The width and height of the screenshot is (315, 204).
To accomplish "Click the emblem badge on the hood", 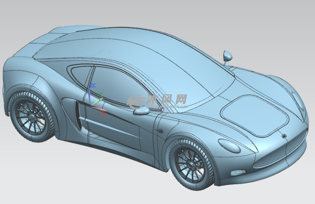I will (x=284, y=136).
